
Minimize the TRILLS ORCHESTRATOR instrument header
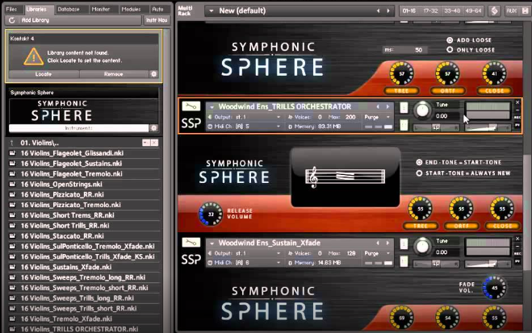517,110
